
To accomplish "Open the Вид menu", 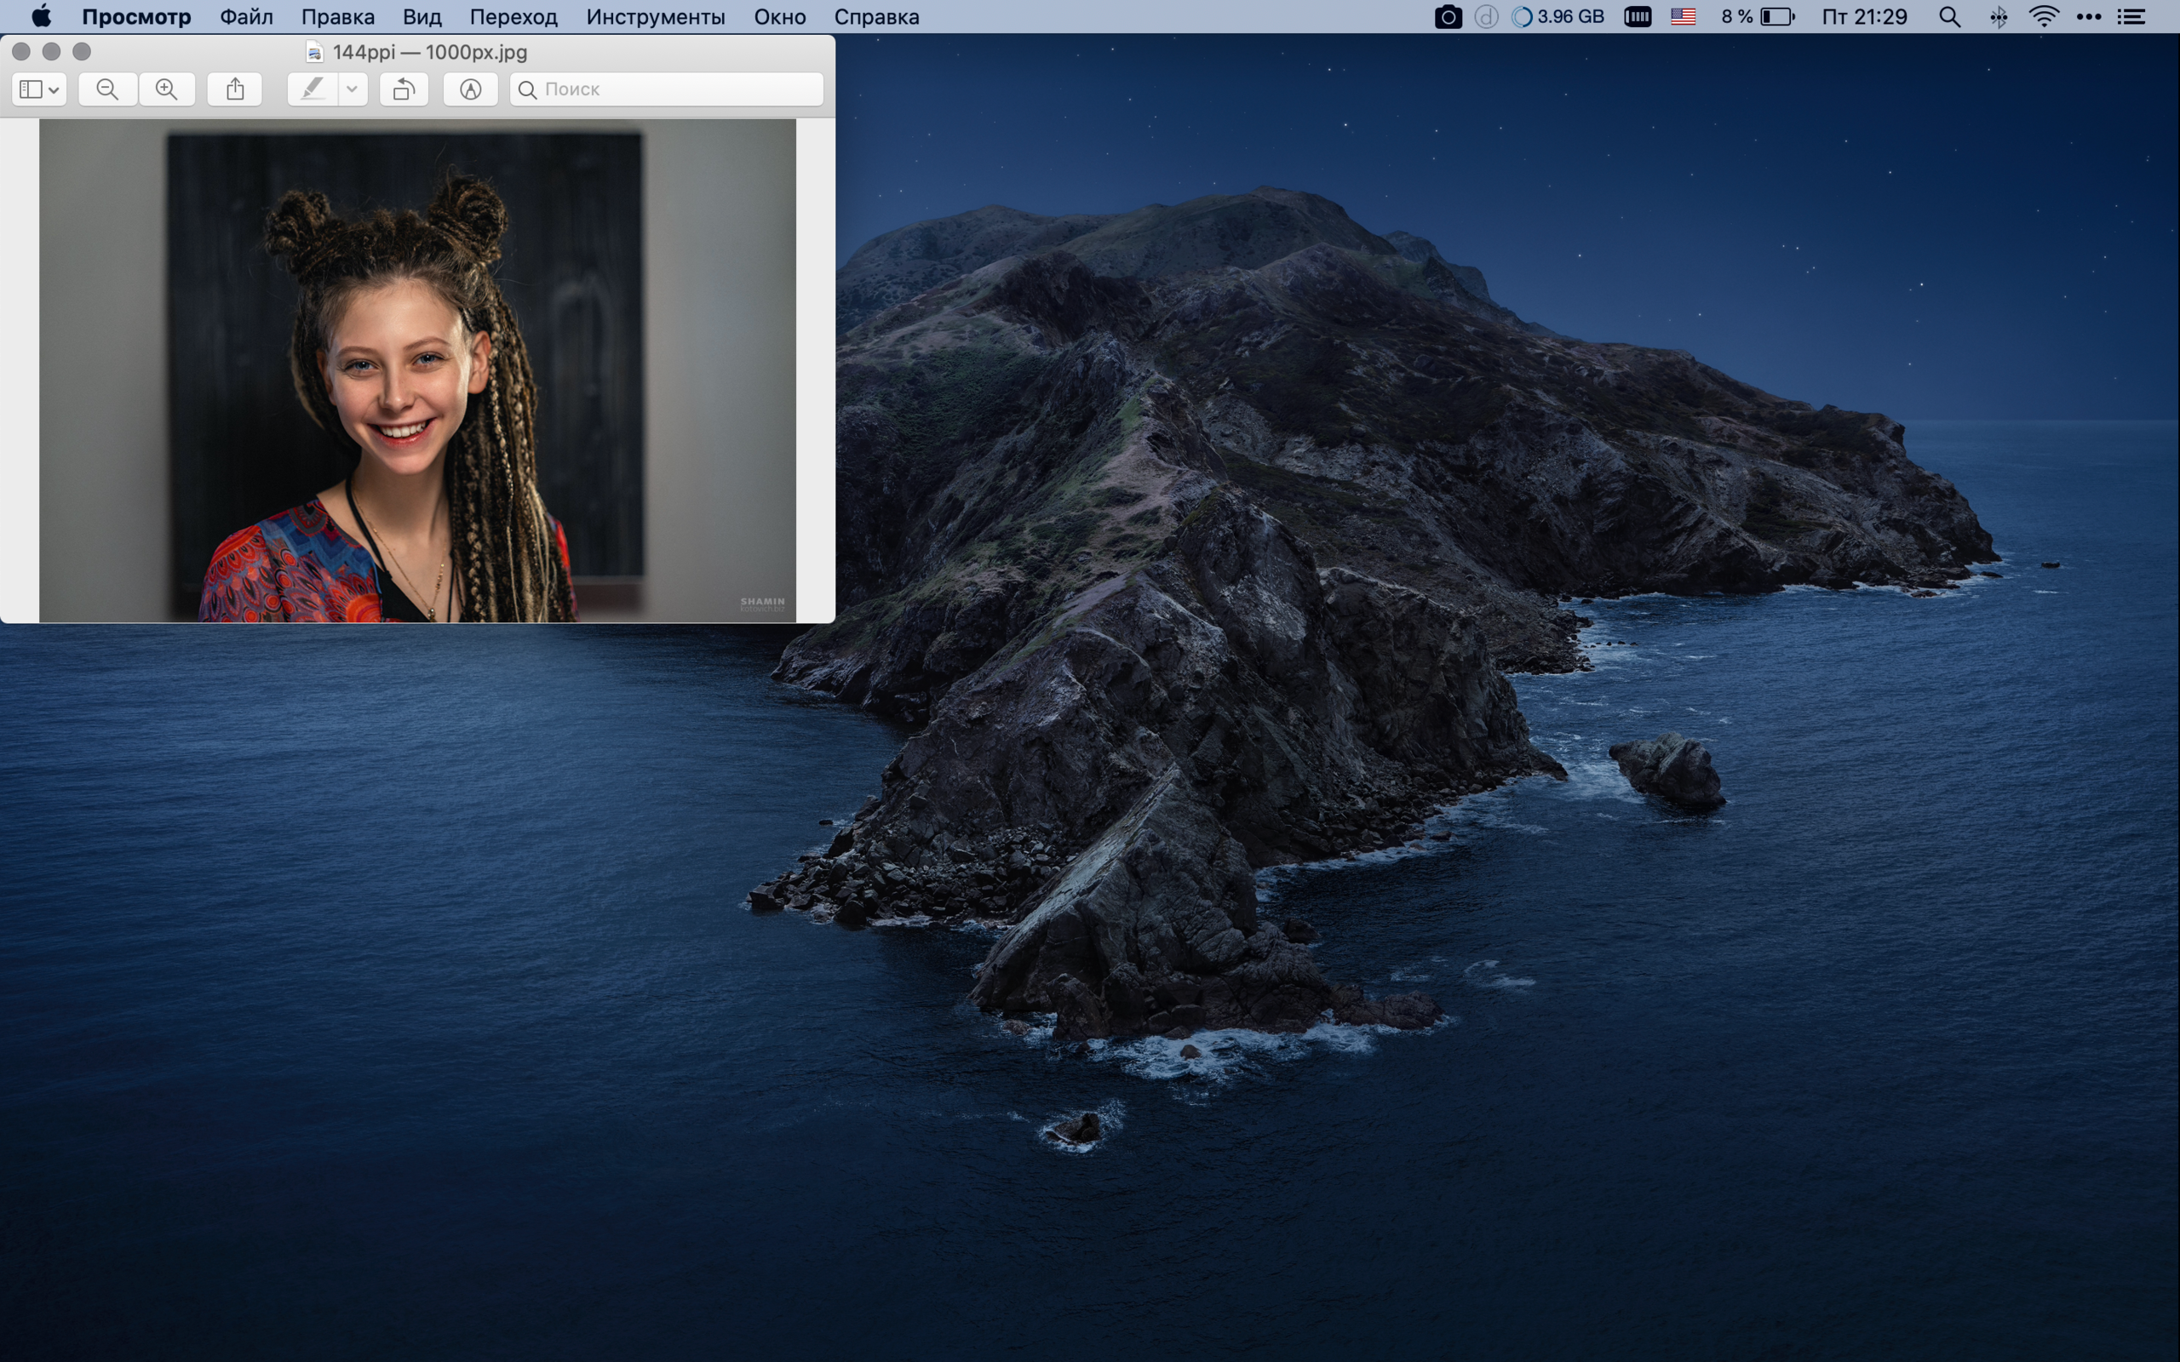I will click(x=422, y=17).
